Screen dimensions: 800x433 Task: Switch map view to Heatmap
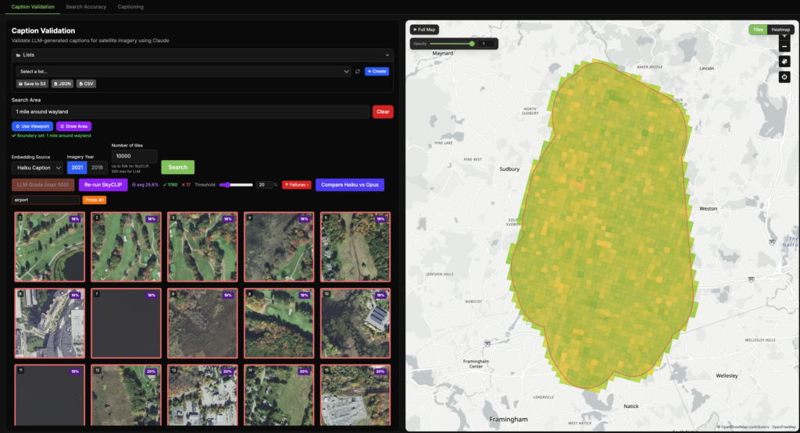pos(780,30)
